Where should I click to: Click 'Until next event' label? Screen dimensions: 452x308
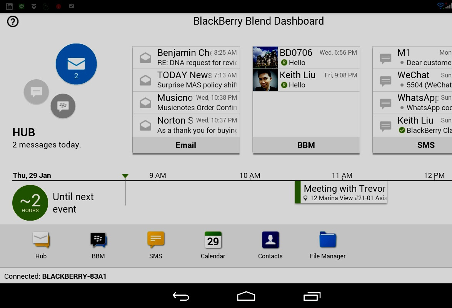tap(73, 203)
